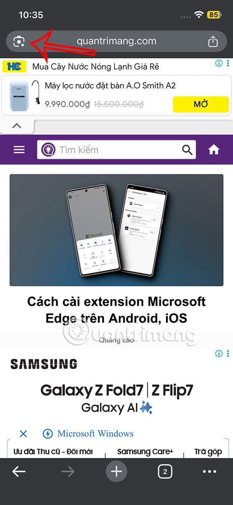
Task: Select the Trả góp tab
Action: pos(208,452)
